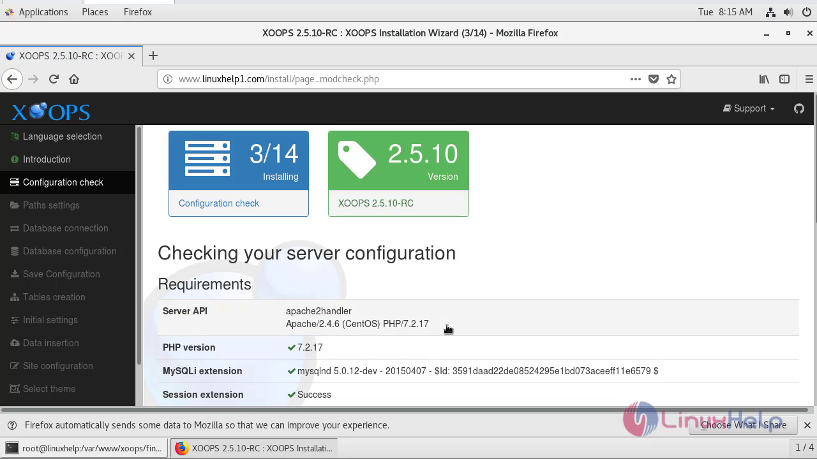Image resolution: width=817 pixels, height=459 pixels.
Task: Select Configuration check sidebar item
Action: (68, 182)
